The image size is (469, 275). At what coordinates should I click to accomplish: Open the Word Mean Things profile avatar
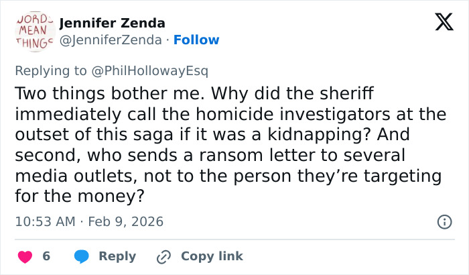pos(33,31)
